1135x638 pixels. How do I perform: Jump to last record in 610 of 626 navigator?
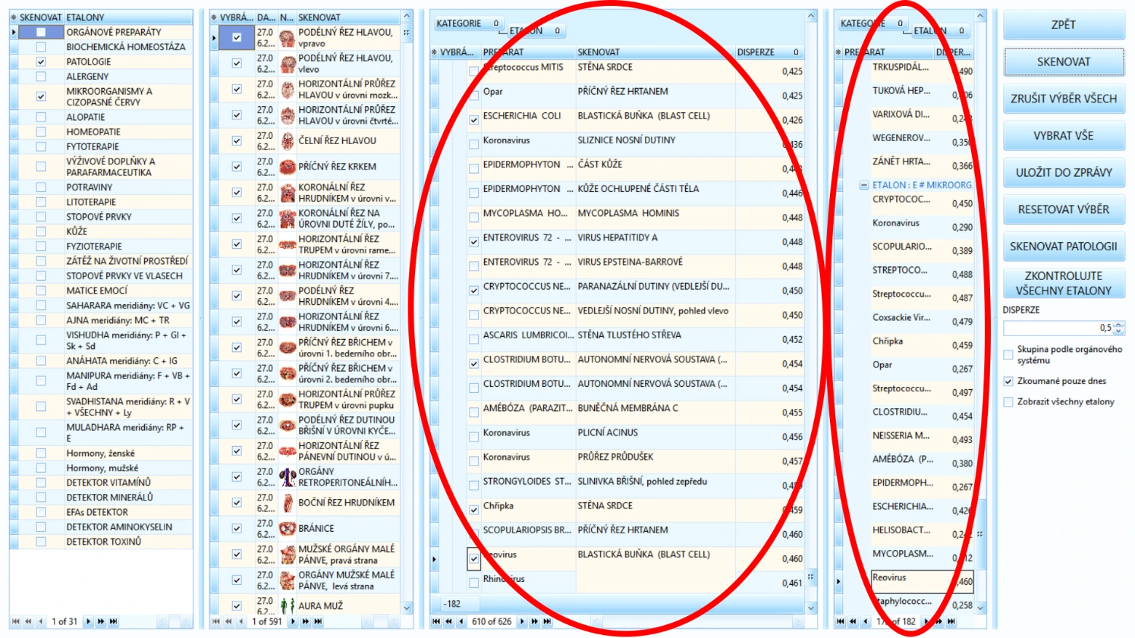pyautogui.click(x=547, y=621)
